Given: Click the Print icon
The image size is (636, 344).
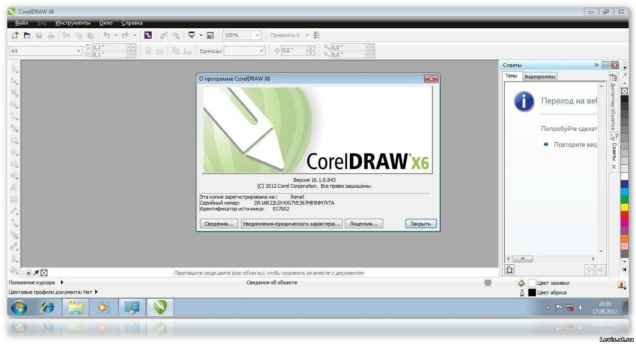Looking at the screenshot, I should point(51,35).
